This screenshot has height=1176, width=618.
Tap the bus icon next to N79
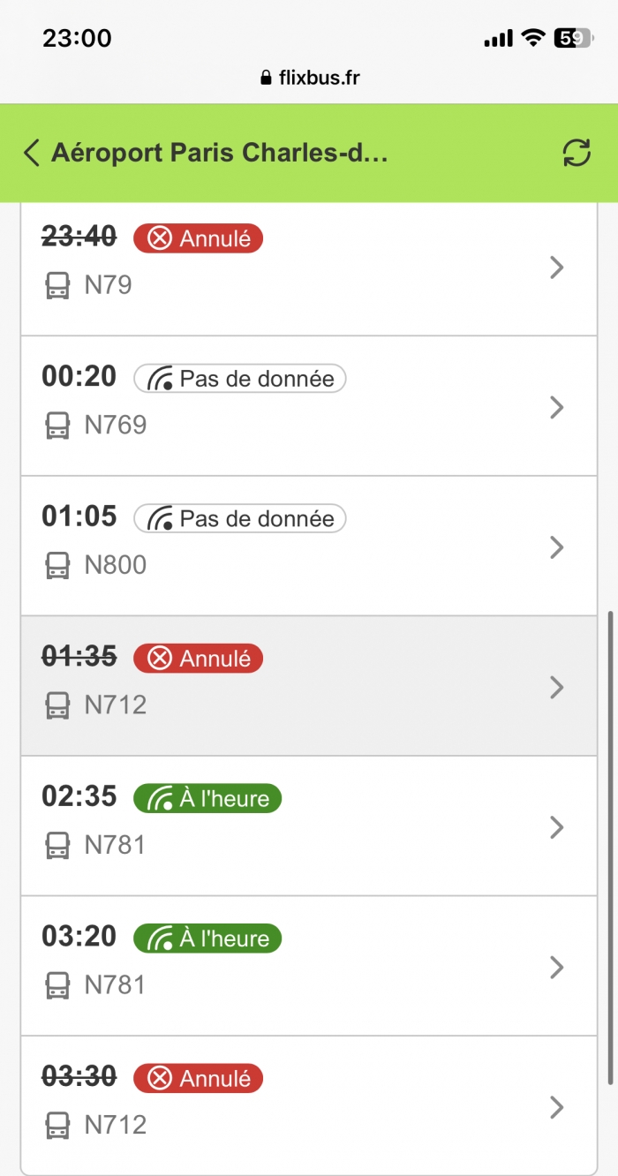coord(57,285)
